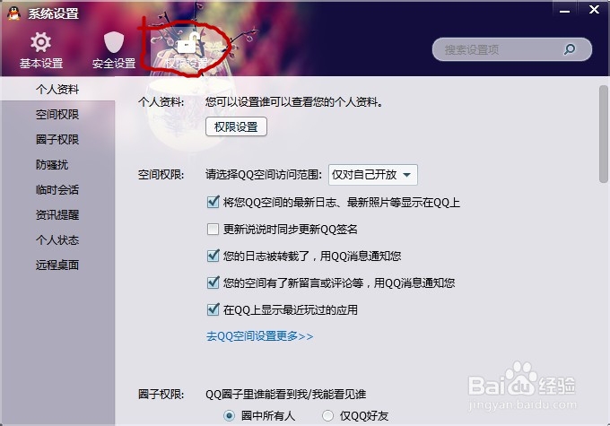Open the 基本设置 gear icon
The height and width of the screenshot is (426, 610).
coord(41,42)
